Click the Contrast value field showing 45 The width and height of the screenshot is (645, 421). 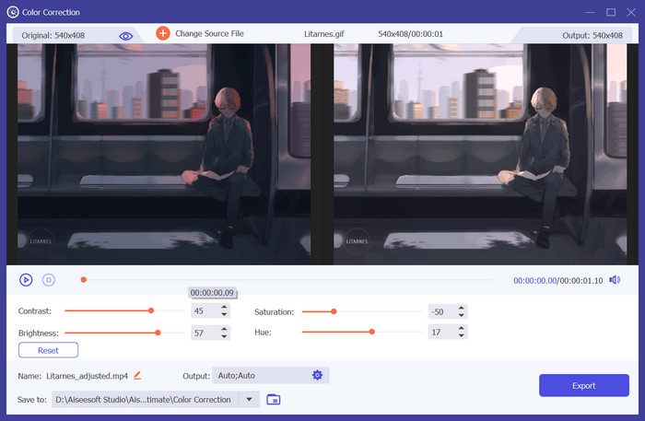click(x=205, y=310)
